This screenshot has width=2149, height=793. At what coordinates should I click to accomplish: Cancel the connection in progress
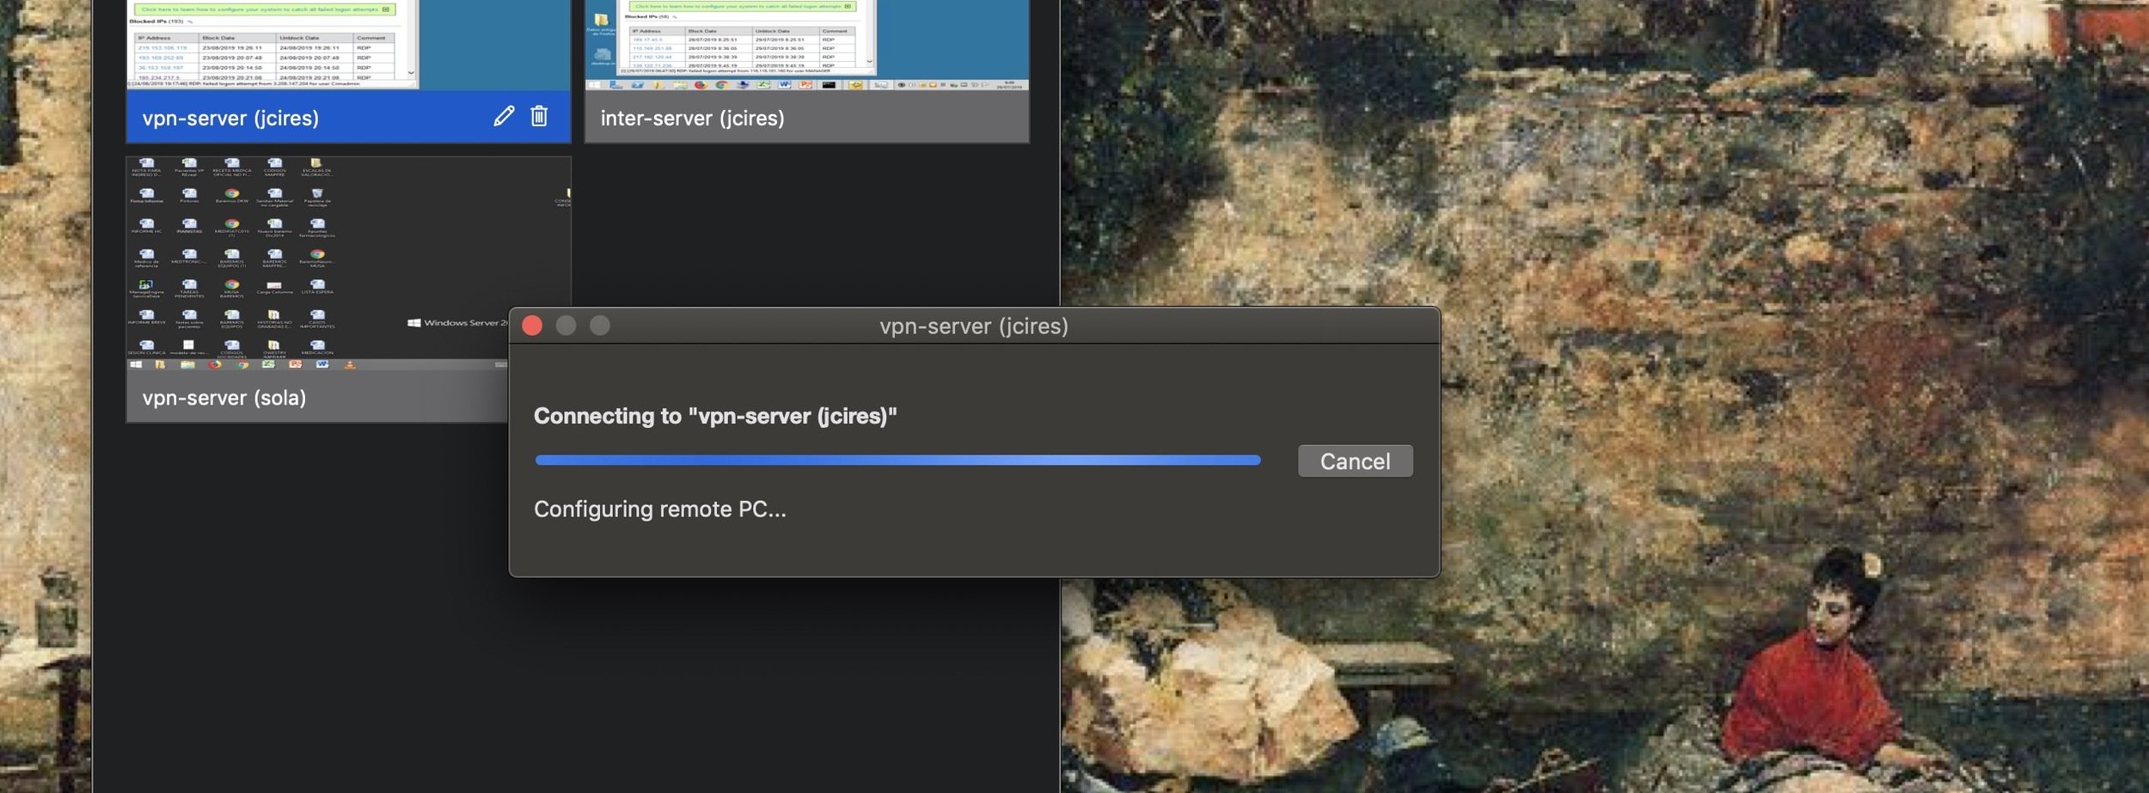(x=1355, y=461)
